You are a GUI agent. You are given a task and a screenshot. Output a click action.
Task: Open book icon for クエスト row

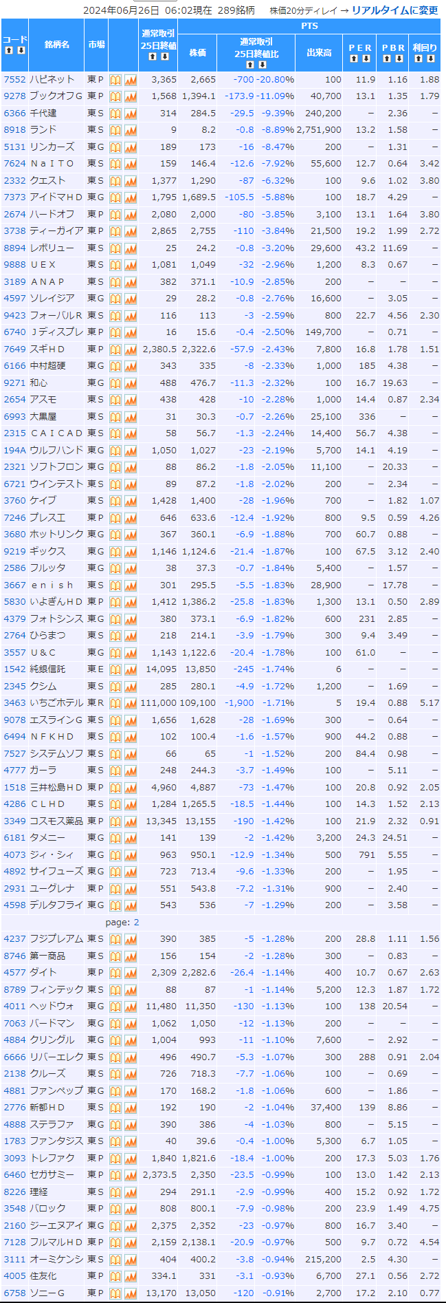click(115, 181)
